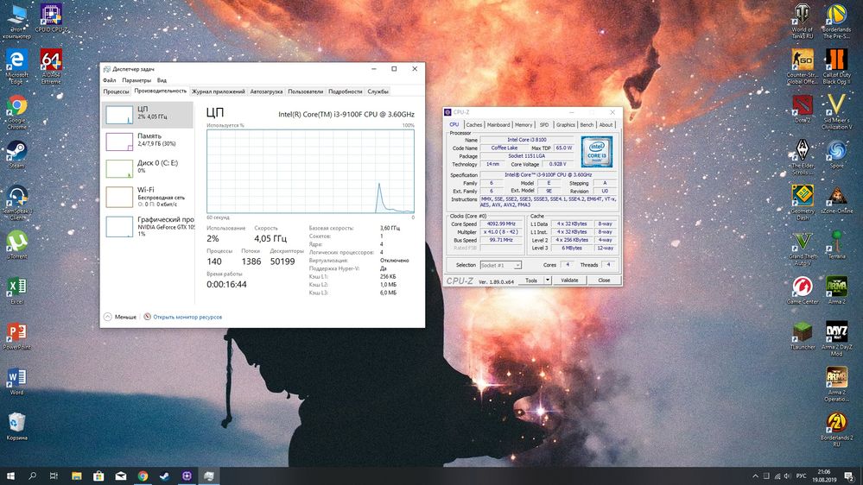The height and width of the screenshot is (485, 863).
Task: Switch to Подробности tab
Action: pyautogui.click(x=345, y=91)
